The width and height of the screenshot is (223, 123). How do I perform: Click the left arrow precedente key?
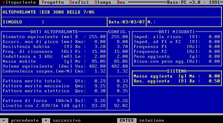tap(4, 121)
